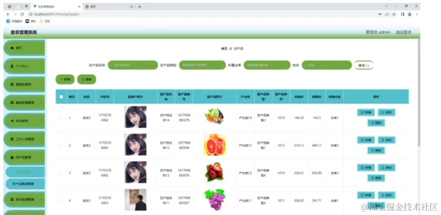Image resolution: width=441 pixels, height=215 pixels.
Task: Click 首页 in the breadcrumb
Action: (x=224, y=49)
